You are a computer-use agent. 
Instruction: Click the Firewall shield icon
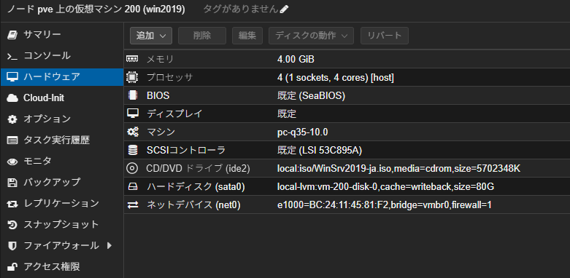tap(12, 246)
